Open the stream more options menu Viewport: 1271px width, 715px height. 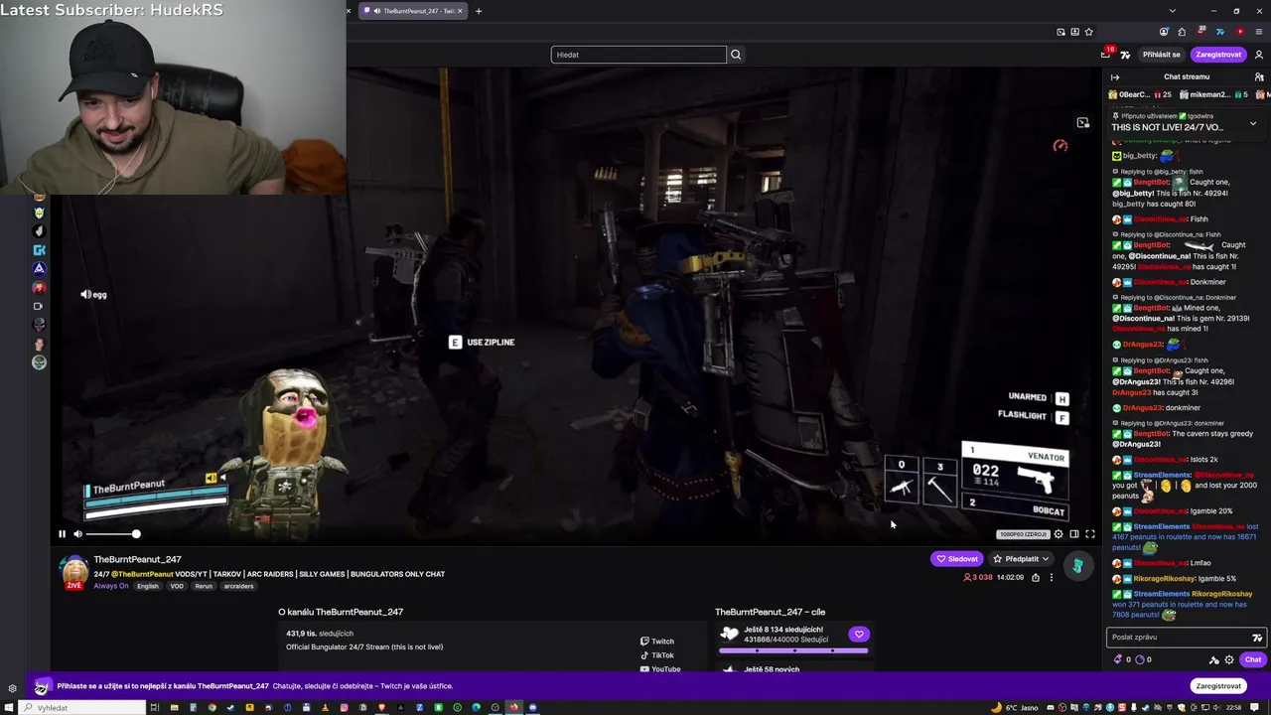click(x=1052, y=577)
